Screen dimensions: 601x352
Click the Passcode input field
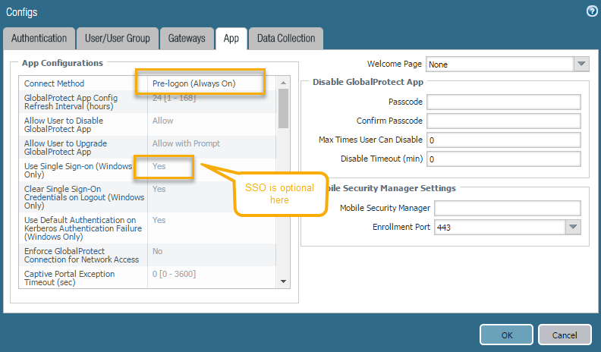coord(504,102)
